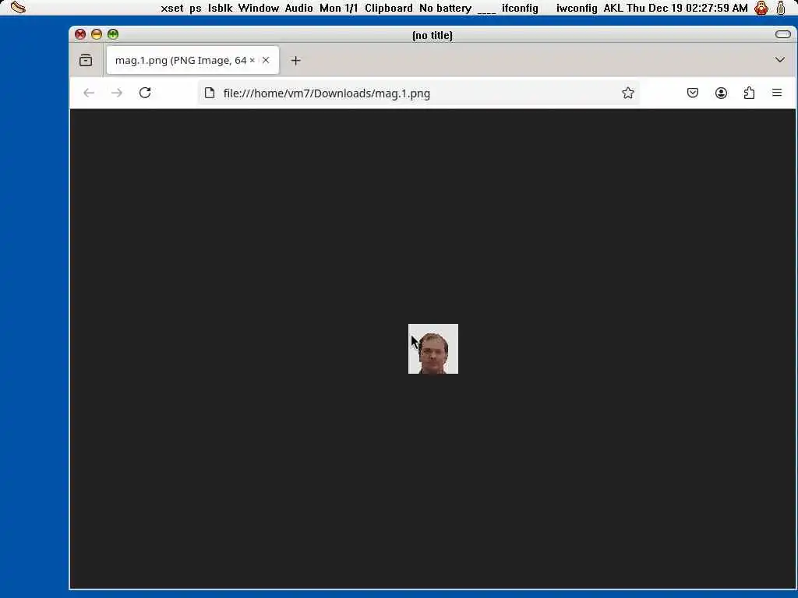Click the iwconfig panel item
Image resolution: width=798 pixels, height=598 pixels.
[577, 8]
